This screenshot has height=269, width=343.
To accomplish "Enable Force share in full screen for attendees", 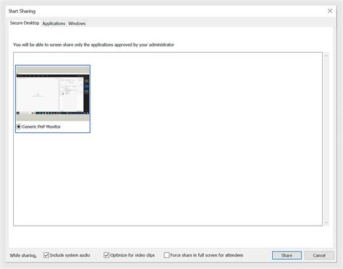I will click(166, 255).
